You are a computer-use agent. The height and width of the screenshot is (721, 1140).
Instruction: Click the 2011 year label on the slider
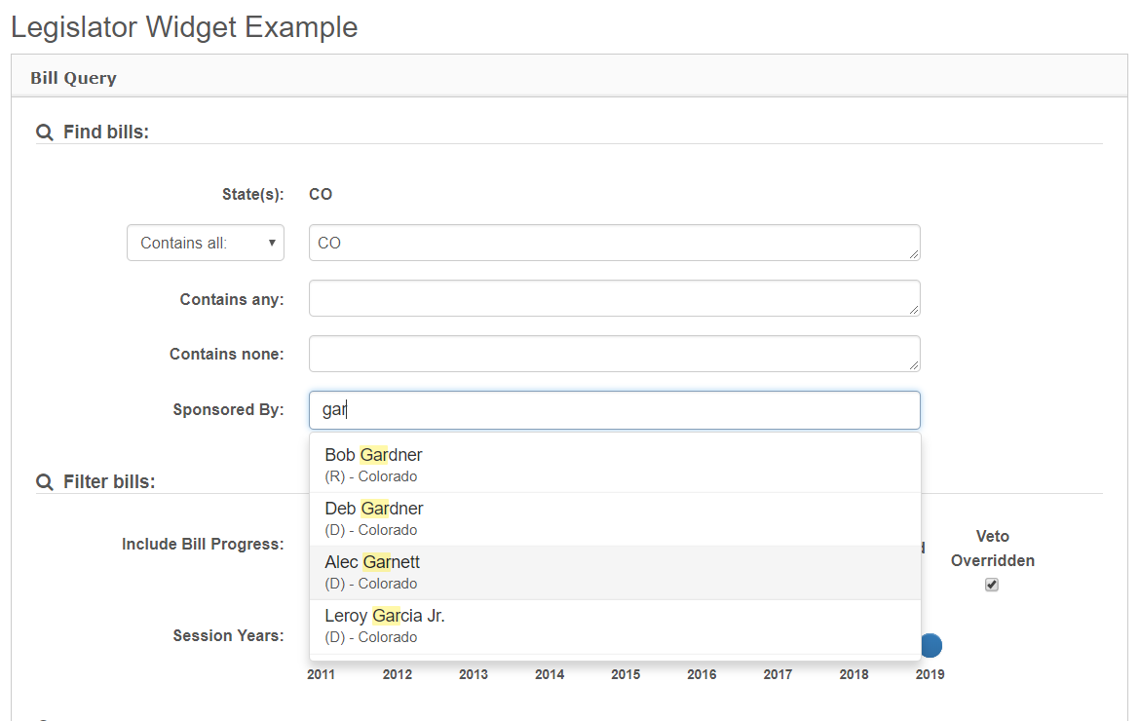[321, 674]
